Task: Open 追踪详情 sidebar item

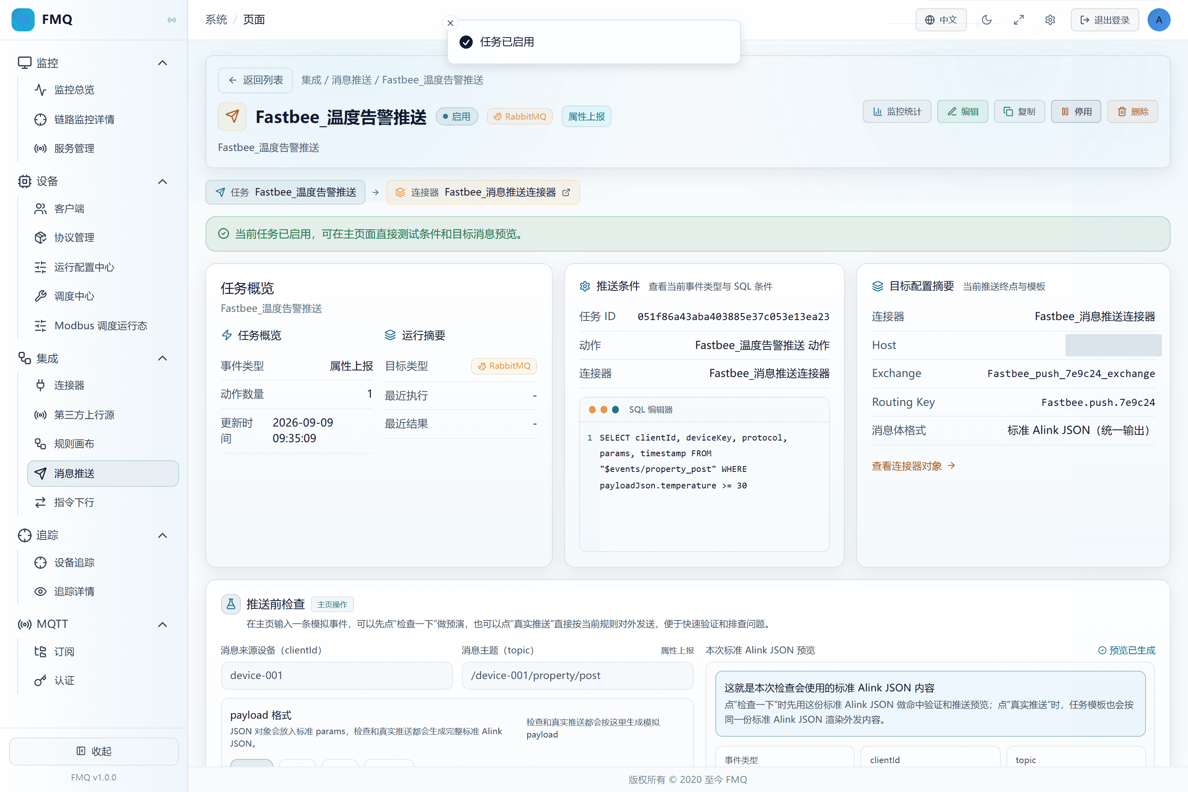Action: (x=103, y=591)
